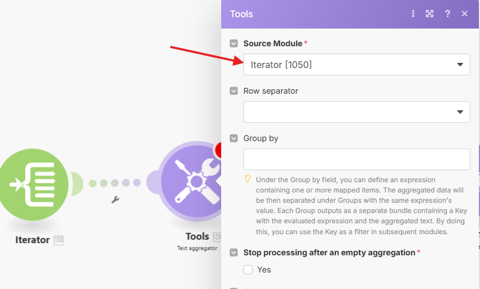Toggle the Source Module mapping toggle

234,43
